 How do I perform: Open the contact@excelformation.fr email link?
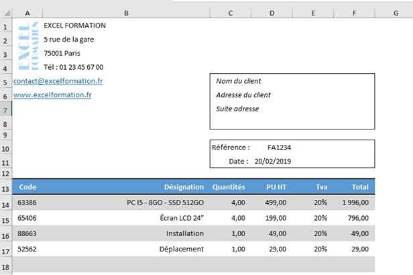coord(58,81)
